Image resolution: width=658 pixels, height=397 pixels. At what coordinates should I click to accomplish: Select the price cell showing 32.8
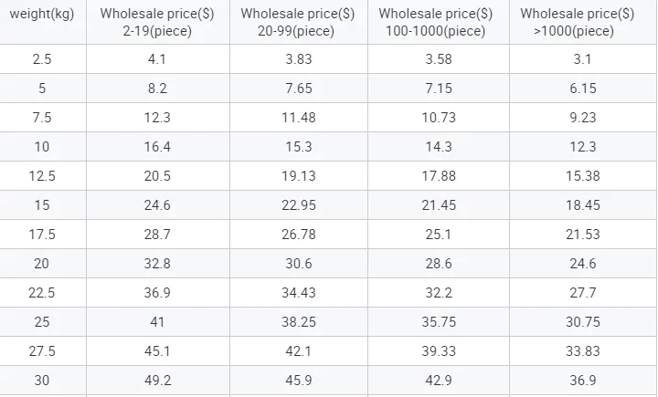click(158, 264)
